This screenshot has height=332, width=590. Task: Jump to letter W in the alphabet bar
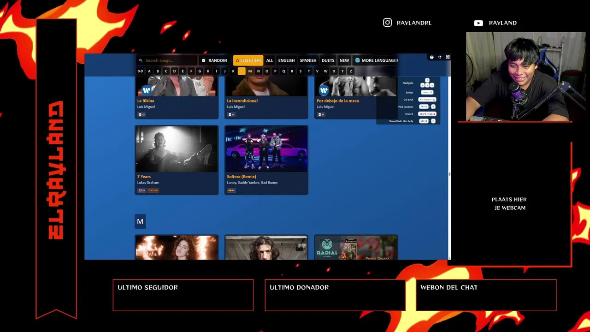pos(325,71)
